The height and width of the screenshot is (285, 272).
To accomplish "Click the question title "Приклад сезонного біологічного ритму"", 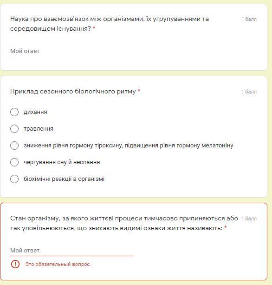I will coord(73,91).
